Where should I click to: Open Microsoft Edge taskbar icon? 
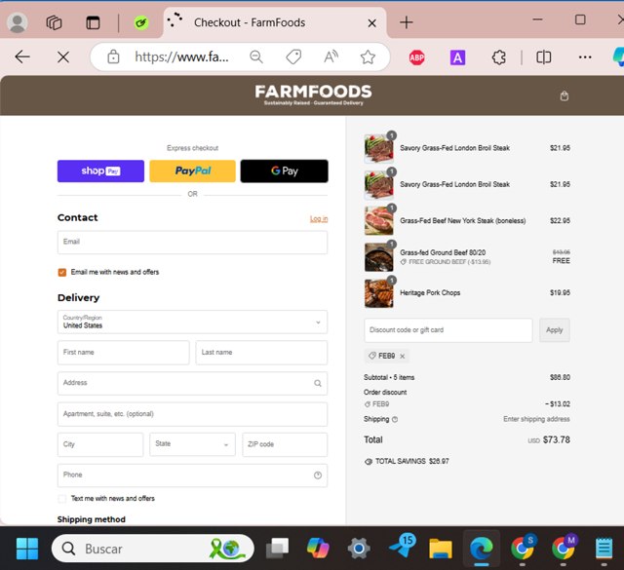point(482,549)
